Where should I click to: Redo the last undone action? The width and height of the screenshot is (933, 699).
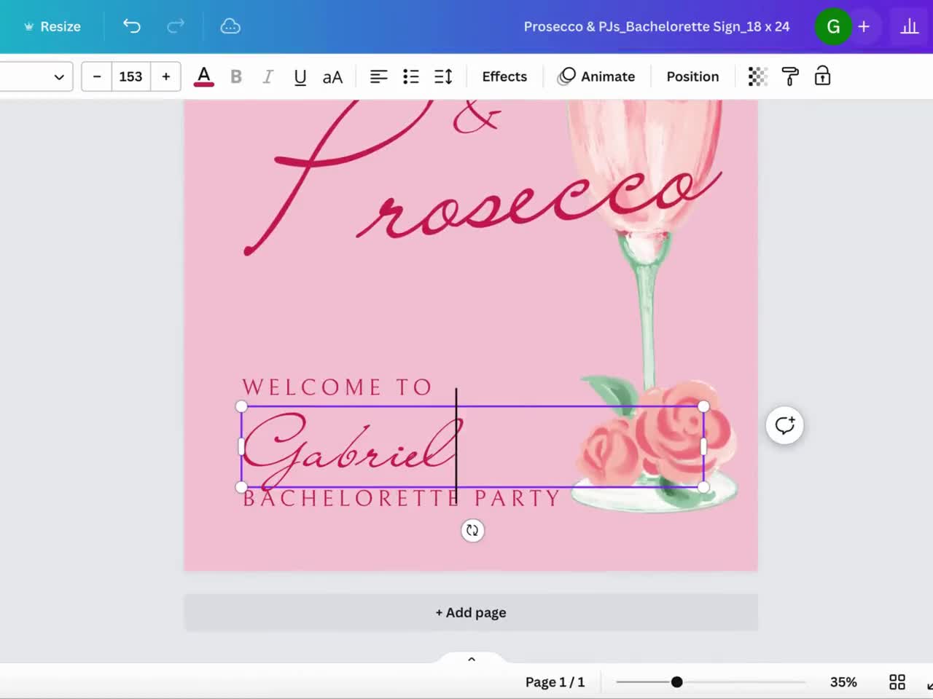coord(176,26)
